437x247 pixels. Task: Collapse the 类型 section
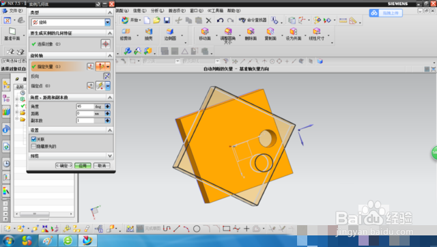pos(110,12)
